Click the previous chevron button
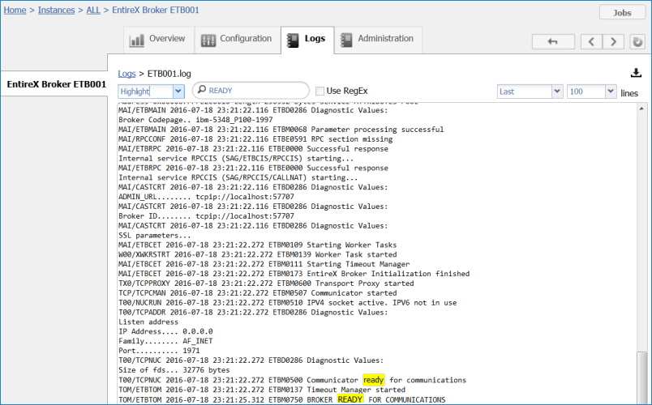The width and height of the screenshot is (652, 405). pos(591,41)
